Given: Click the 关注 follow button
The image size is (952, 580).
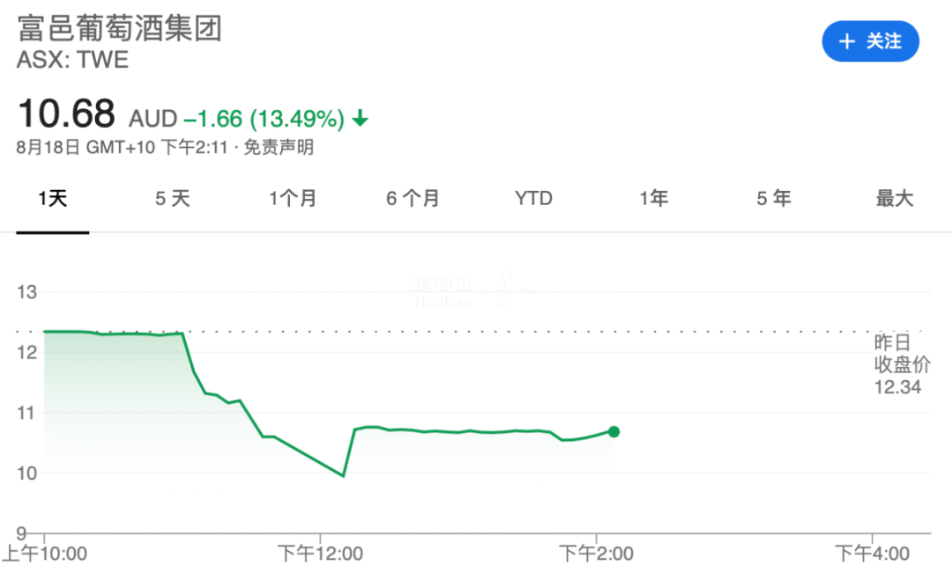Looking at the screenshot, I should tap(870, 41).
